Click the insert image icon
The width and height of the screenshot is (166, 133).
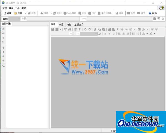coord(109,29)
